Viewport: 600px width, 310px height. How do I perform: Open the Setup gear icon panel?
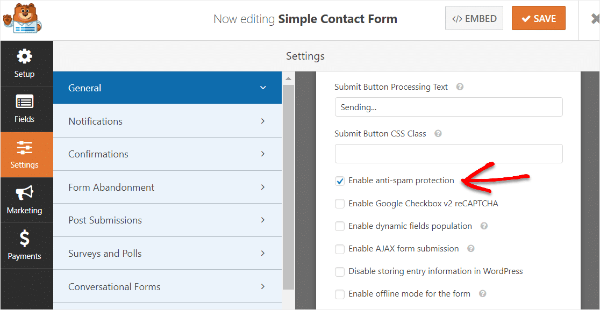click(24, 63)
